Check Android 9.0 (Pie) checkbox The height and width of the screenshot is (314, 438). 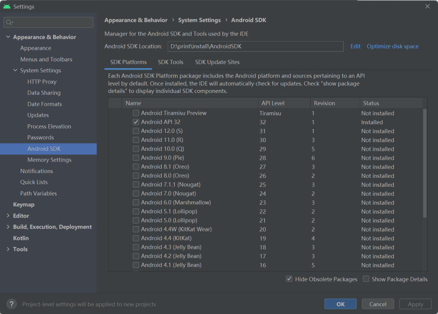(136, 158)
